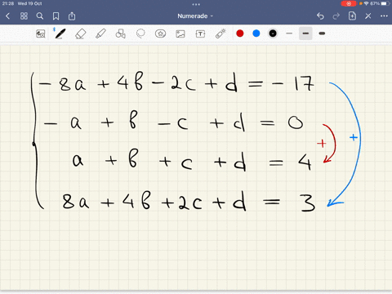Choose the red pen color
This screenshot has width=392, height=294.
pos(240,33)
